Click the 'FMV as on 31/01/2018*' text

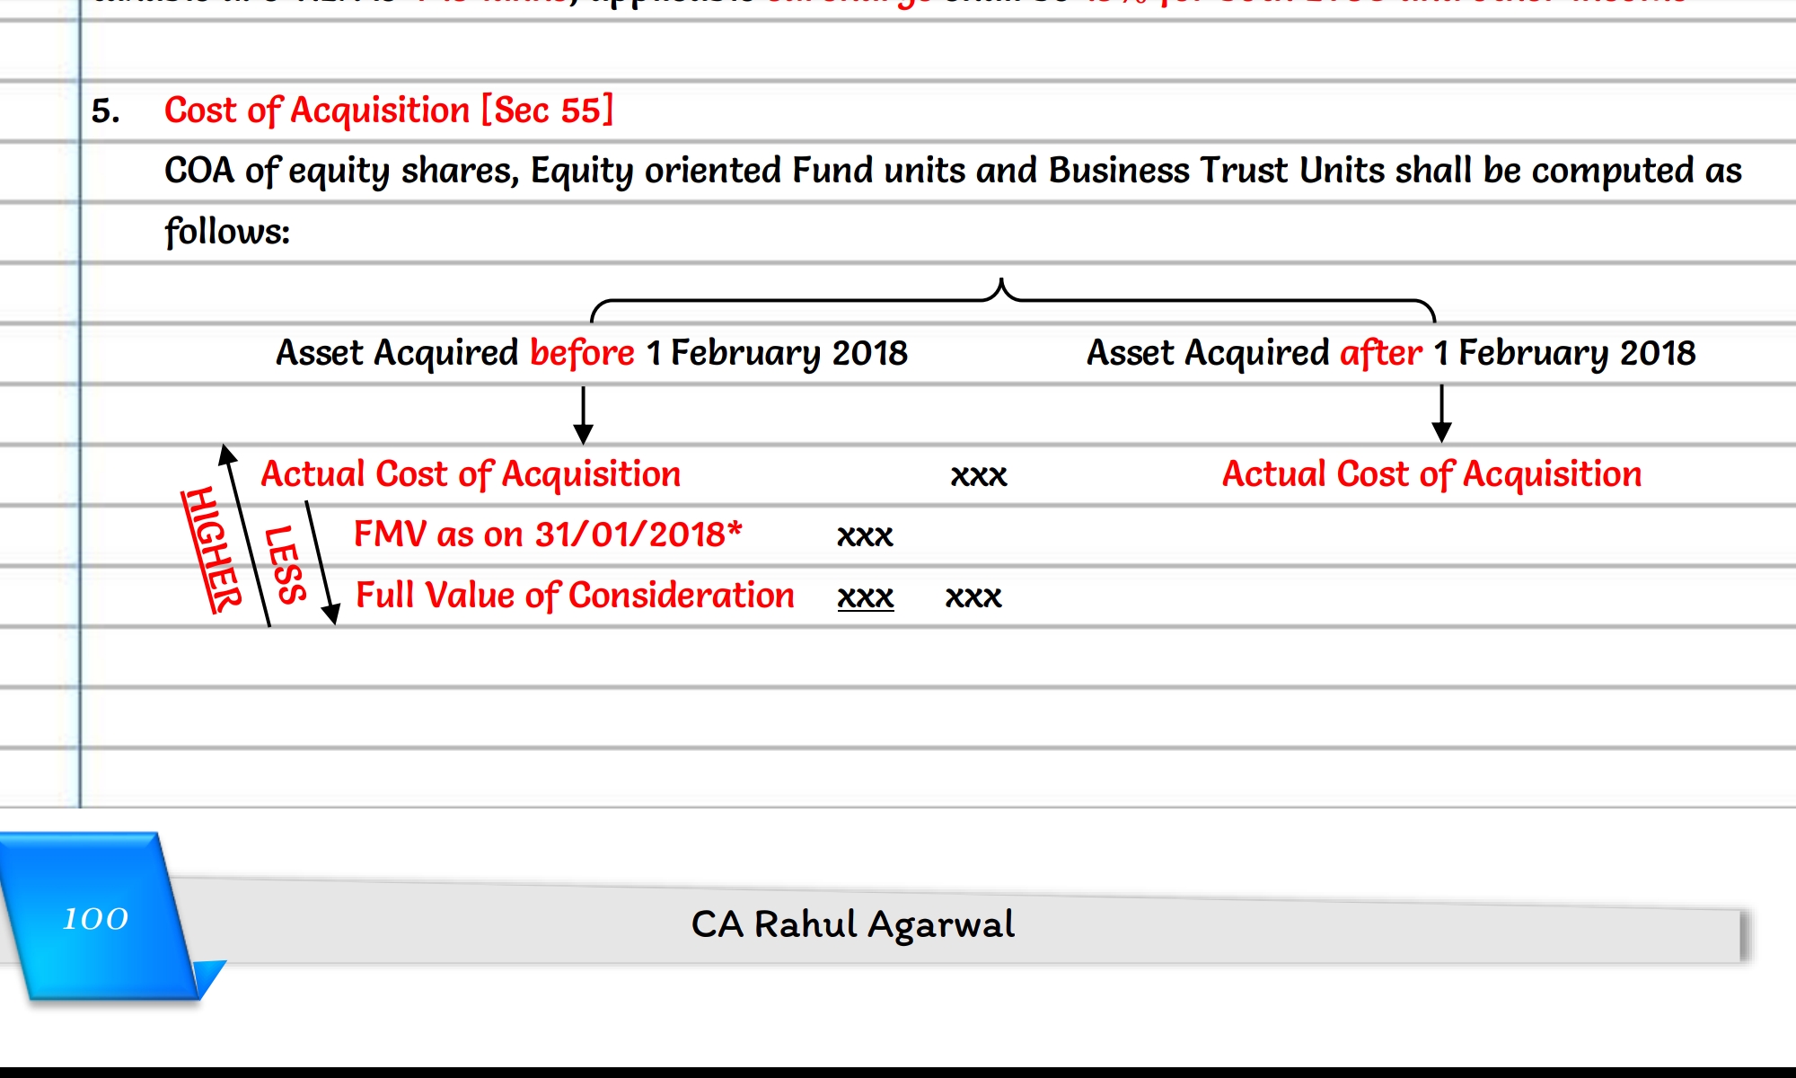548,535
